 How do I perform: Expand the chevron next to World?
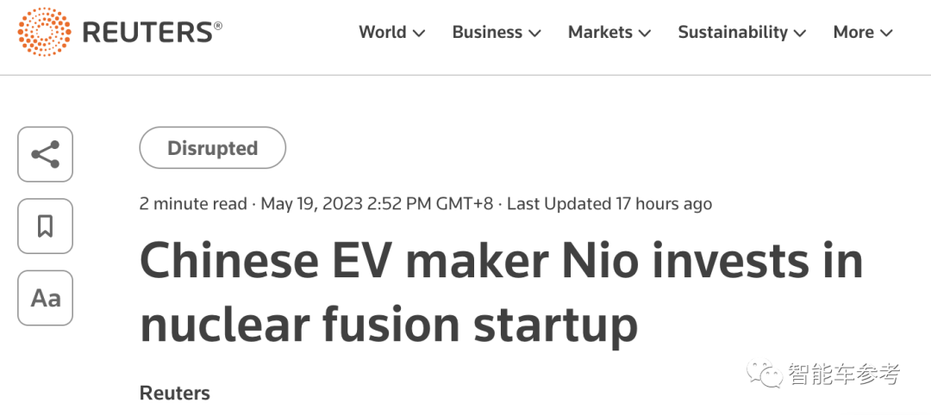(419, 34)
